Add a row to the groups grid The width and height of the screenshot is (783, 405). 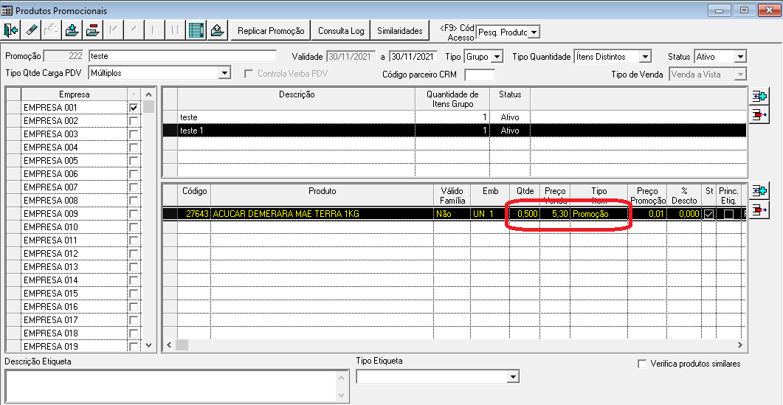pyautogui.click(x=759, y=97)
